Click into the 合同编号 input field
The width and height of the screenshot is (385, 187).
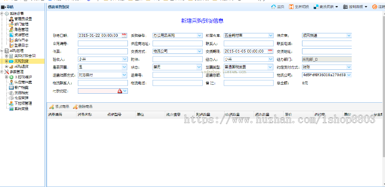tap(103, 44)
